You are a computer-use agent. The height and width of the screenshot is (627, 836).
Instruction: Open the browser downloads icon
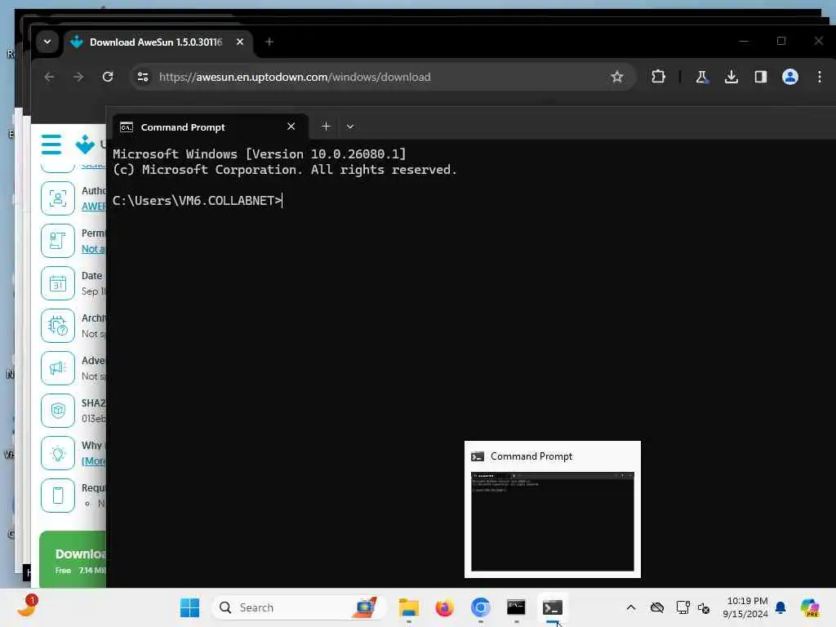point(731,77)
